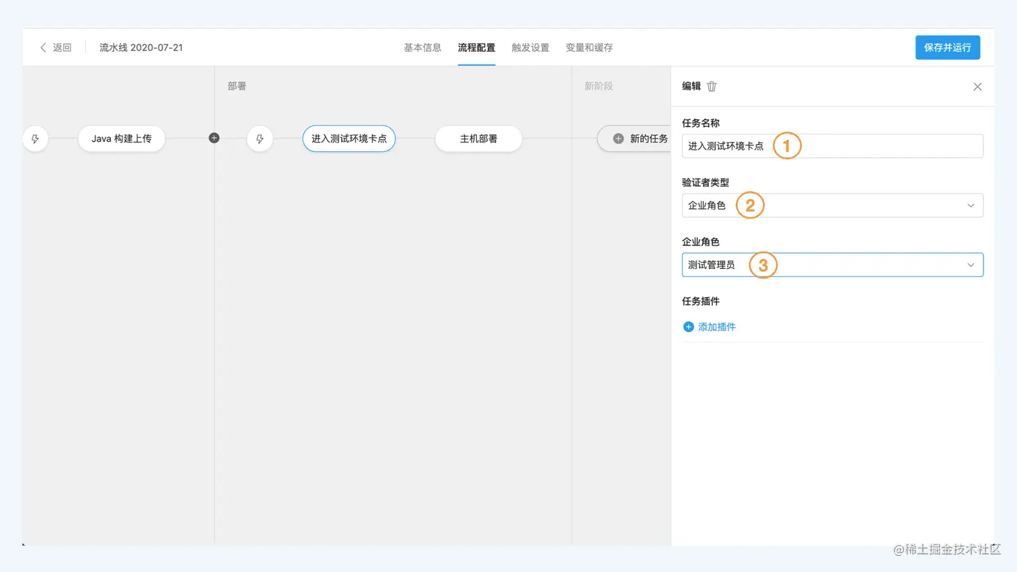The image size is (1017, 572).
Task: Select the 主机部署 task node
Action: tap(478, 138)
